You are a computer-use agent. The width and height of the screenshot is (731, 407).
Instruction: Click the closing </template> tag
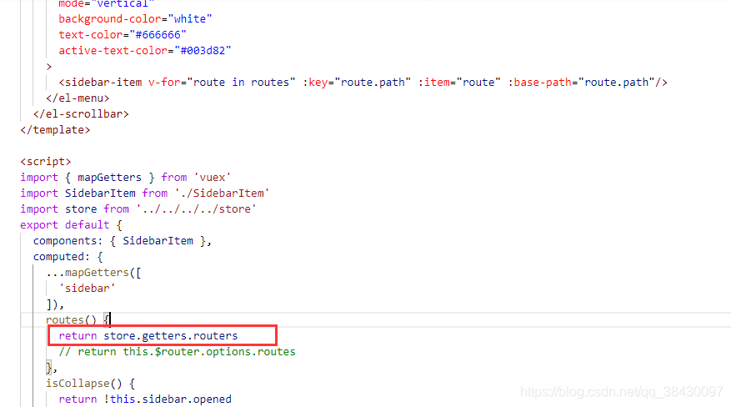[55, 130]
